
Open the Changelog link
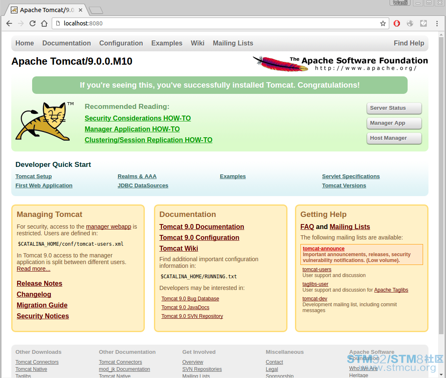(34, 295)
